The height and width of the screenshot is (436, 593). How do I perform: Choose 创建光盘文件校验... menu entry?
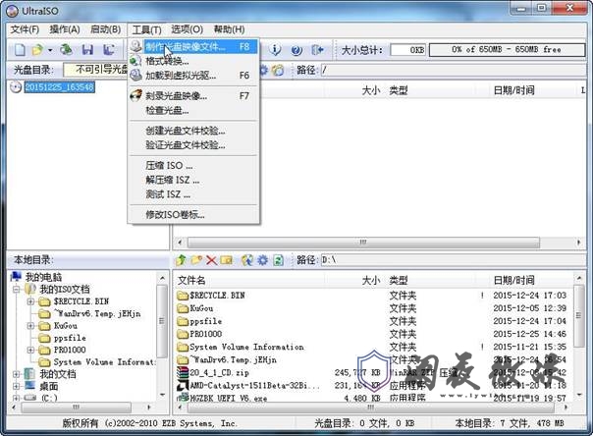pos(193,131)
